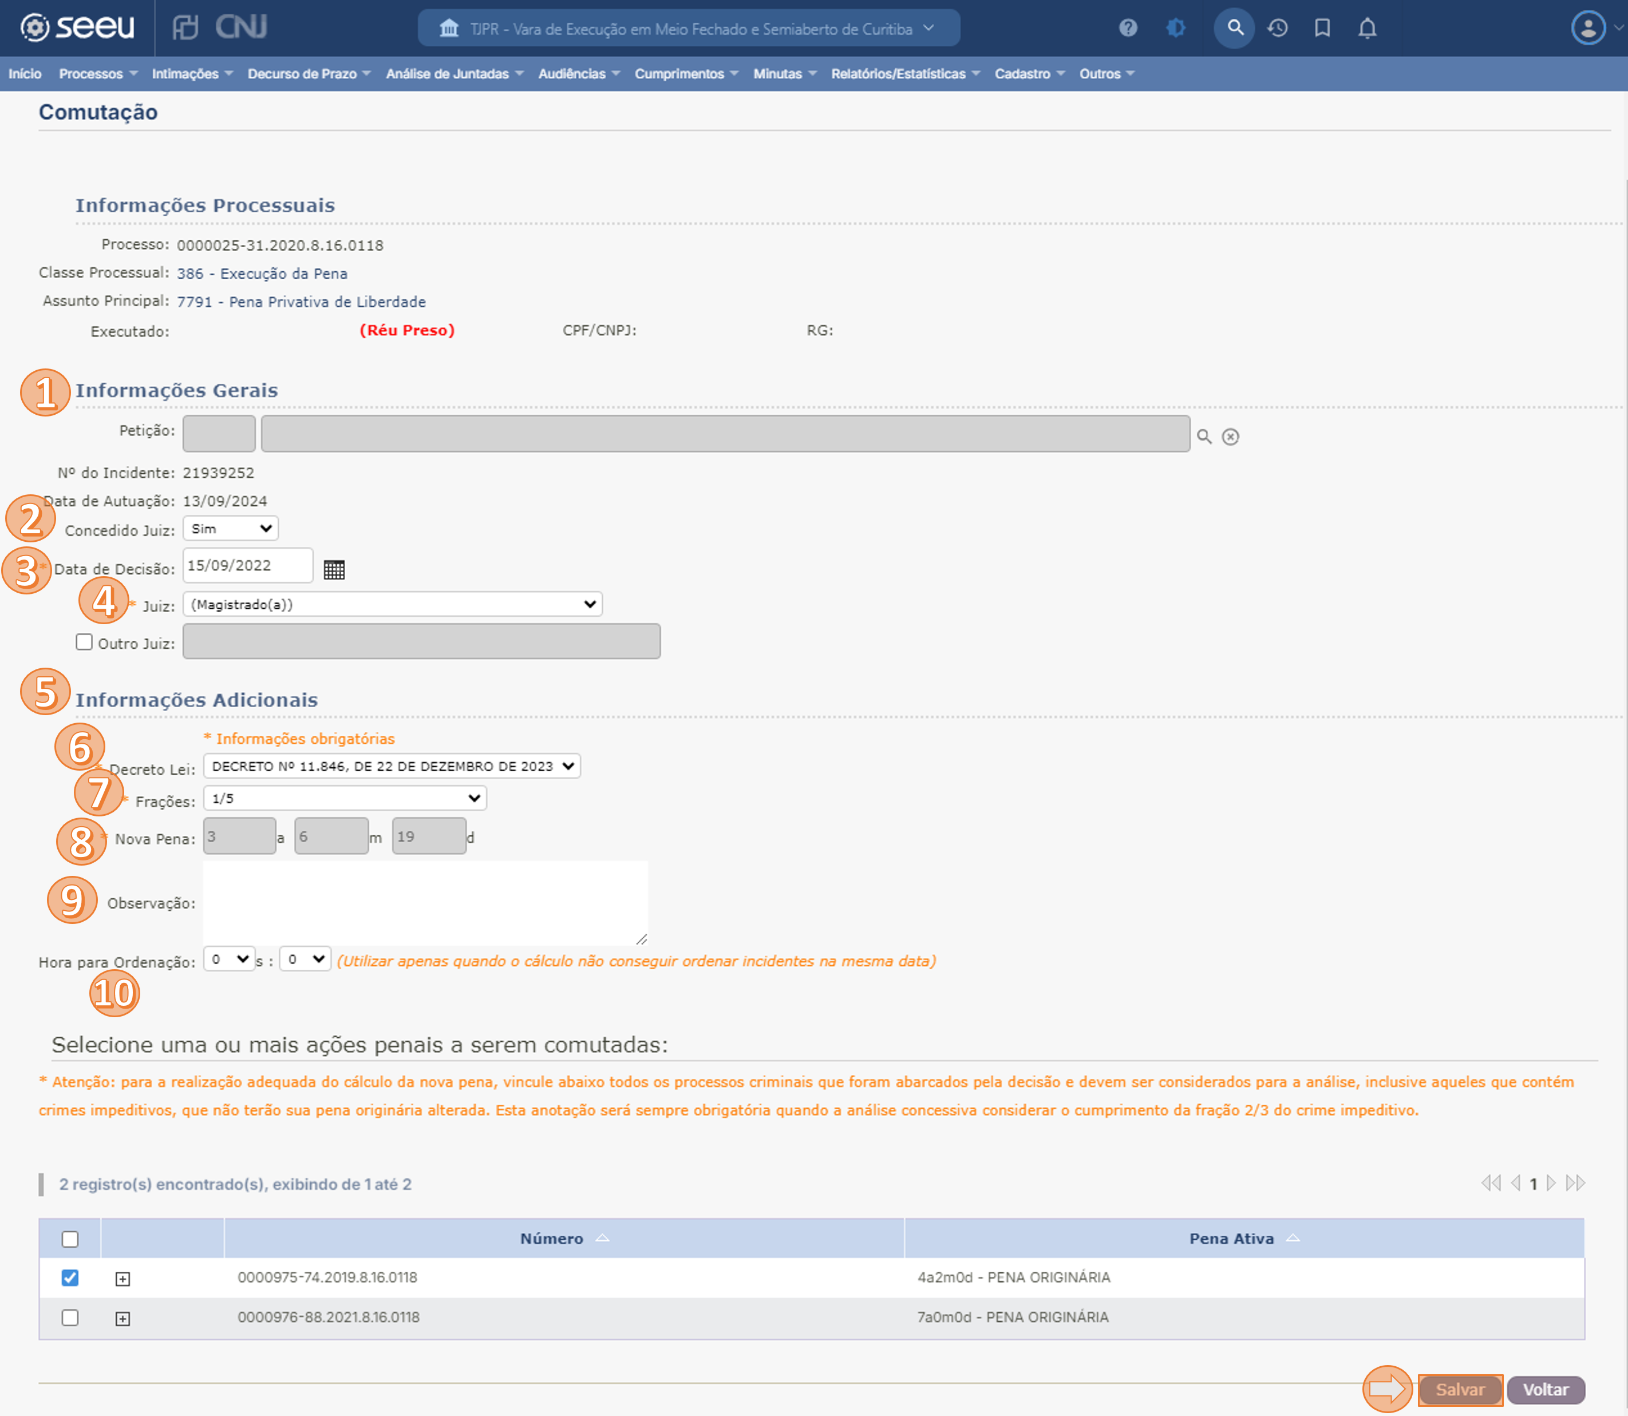This screenshot has height=1416, width=1628.
Task: Uncheck process 0000975-74.2019.8.16.0118
Action: coord(70,1278)
